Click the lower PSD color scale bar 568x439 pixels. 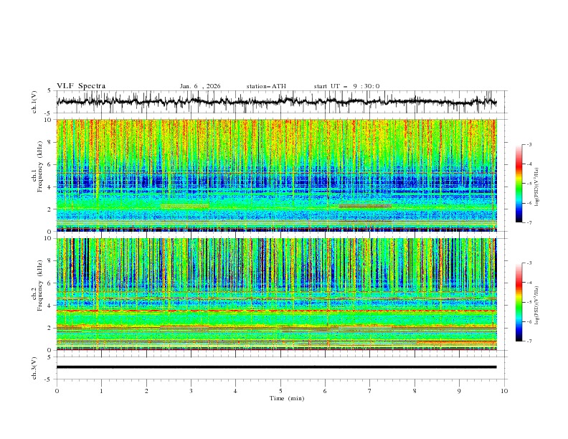click(x=519, y=302)
